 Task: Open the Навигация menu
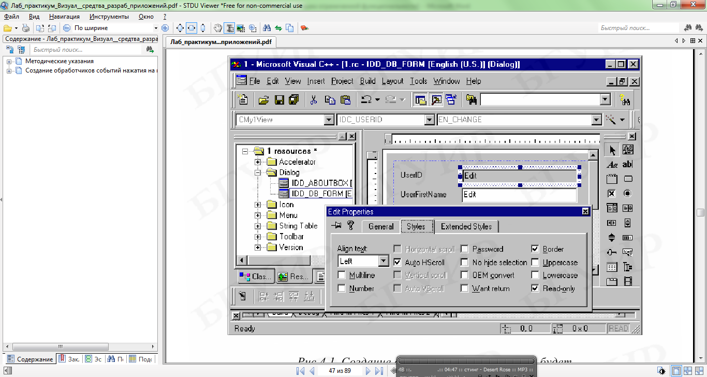coord(65,17)
